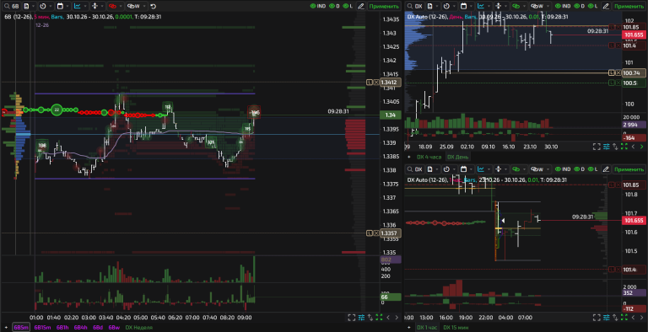Screen dimensions: 648x332
Task: Toggle L eye visibility in the top DX chart toolbar
Action: pyautogui.click(x=593, y=6)
